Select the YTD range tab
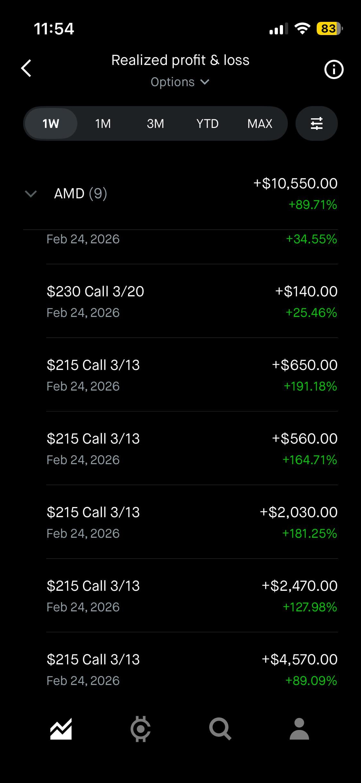 [x=207, y=123]
